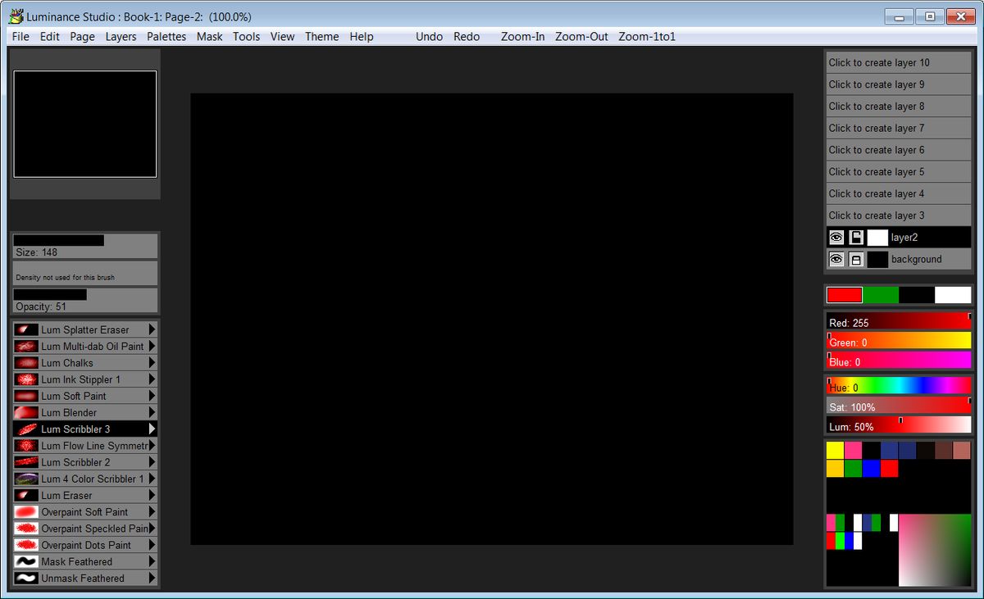Choose the Mask Feathered brush icon
Screen dimensions: 984x599
pyautogui.click(x=26, y=561)
